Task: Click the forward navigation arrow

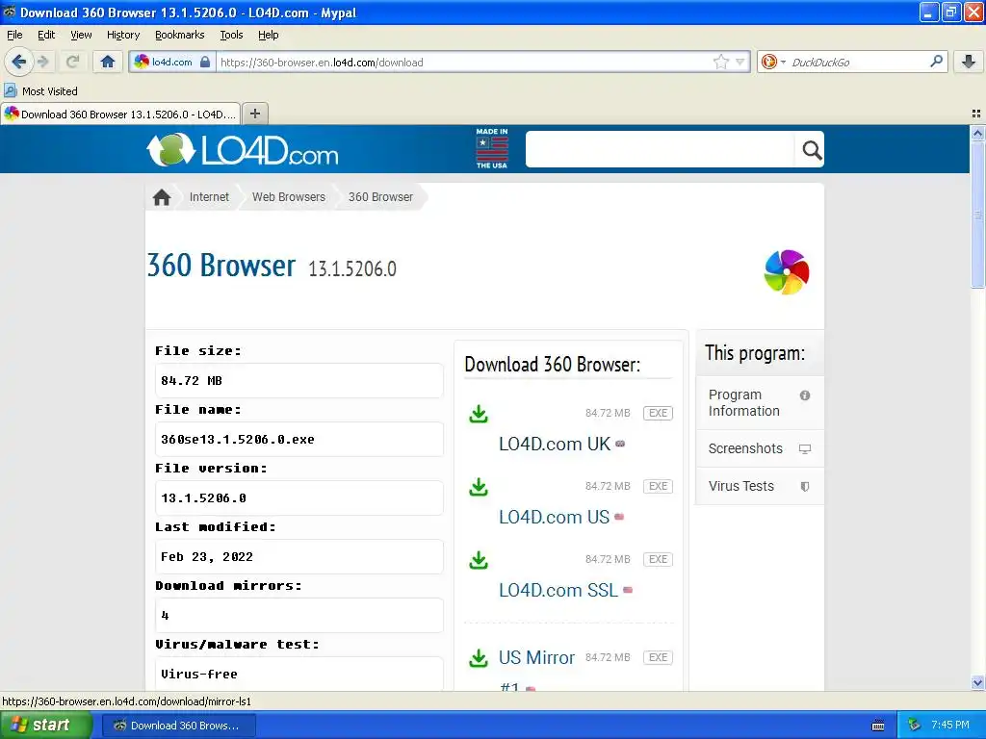Action: click(43, 62)
